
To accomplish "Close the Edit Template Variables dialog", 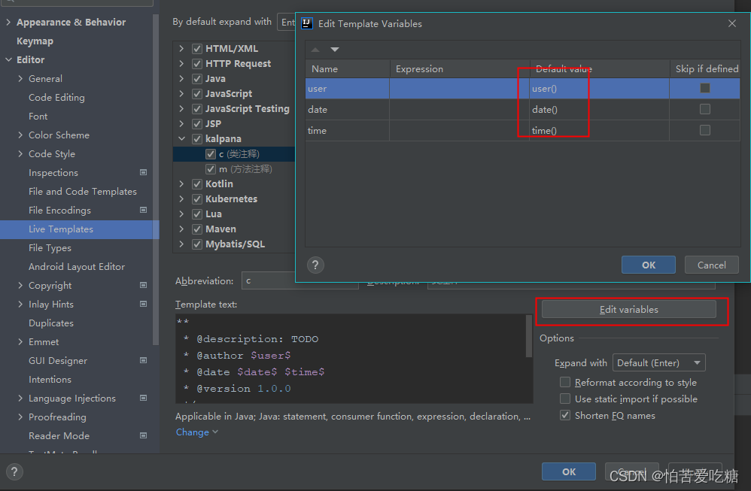I will [x=732, y=23].
